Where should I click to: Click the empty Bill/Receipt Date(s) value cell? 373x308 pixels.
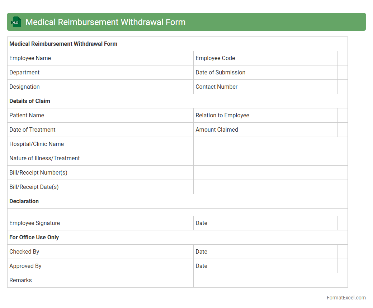tap(270, 187)
